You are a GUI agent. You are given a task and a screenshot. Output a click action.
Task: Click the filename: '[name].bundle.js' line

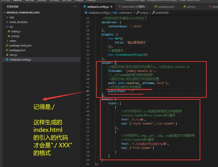132,71
